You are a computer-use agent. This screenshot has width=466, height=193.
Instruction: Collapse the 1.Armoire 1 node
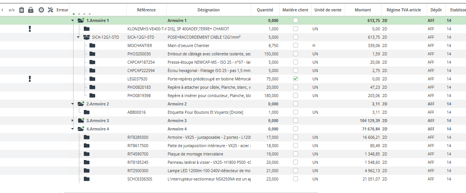(x=73, y=20)
